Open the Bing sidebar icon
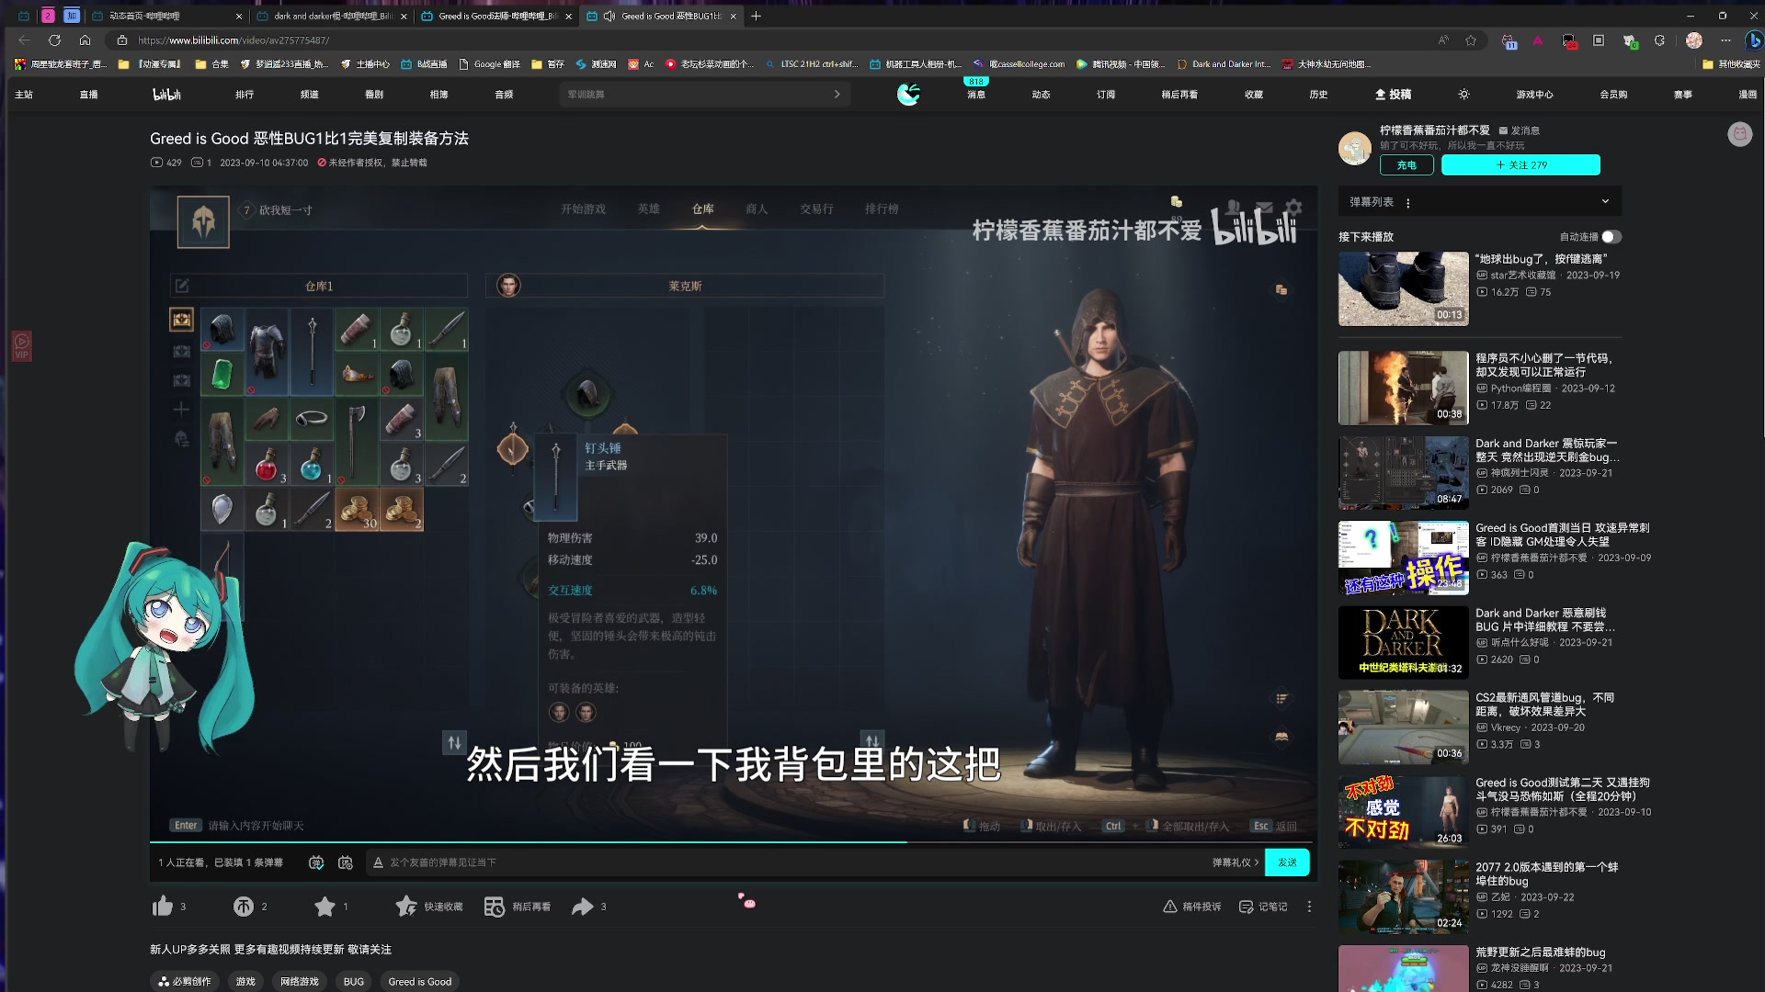Screen dimensions: 1765x992 1754,40
